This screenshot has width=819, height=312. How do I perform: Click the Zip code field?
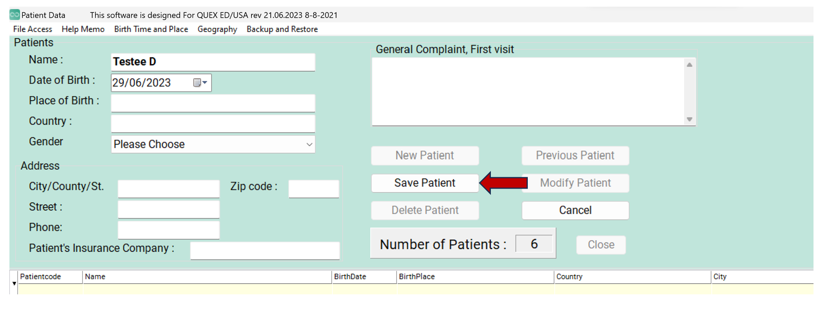point(314,189)
